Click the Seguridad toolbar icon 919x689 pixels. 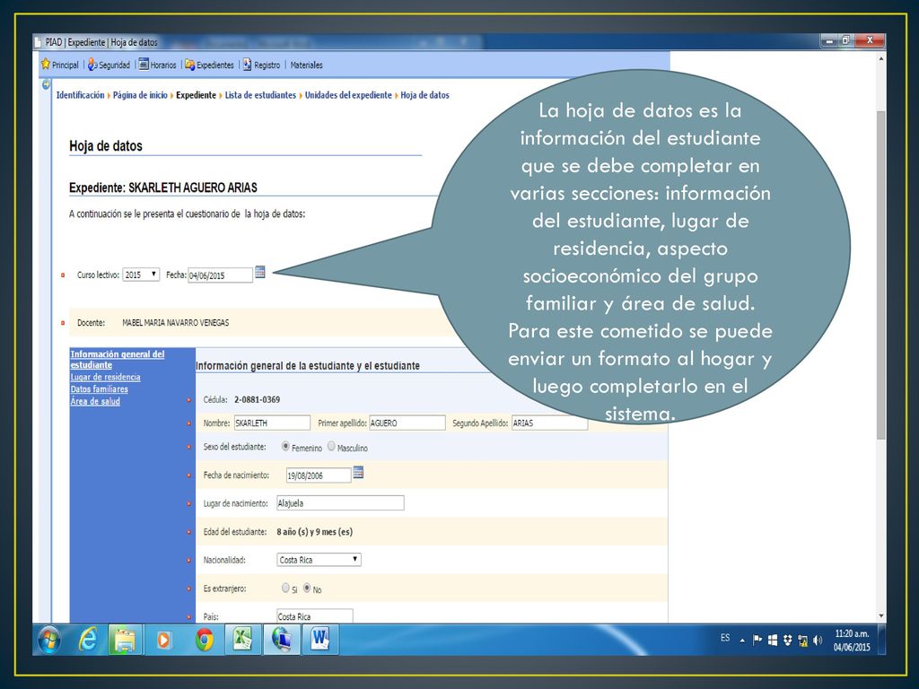pyautogui.click(x=92, y=65)
